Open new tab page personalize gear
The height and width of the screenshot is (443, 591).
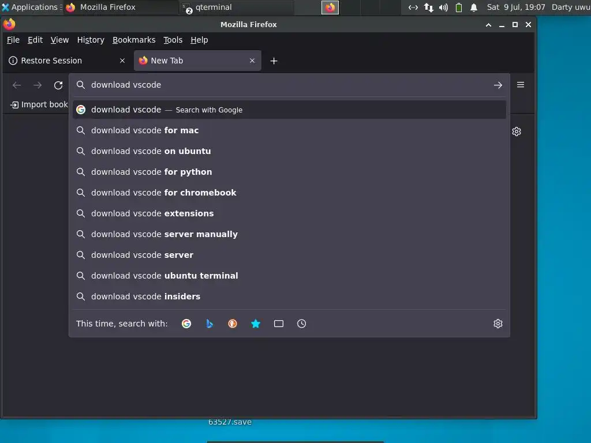517,132
